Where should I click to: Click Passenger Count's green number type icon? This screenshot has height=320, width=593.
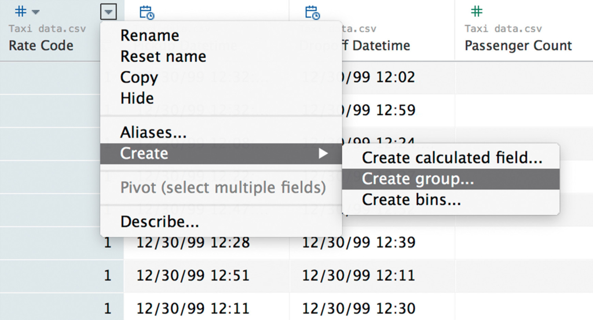(x=476, y=12)
